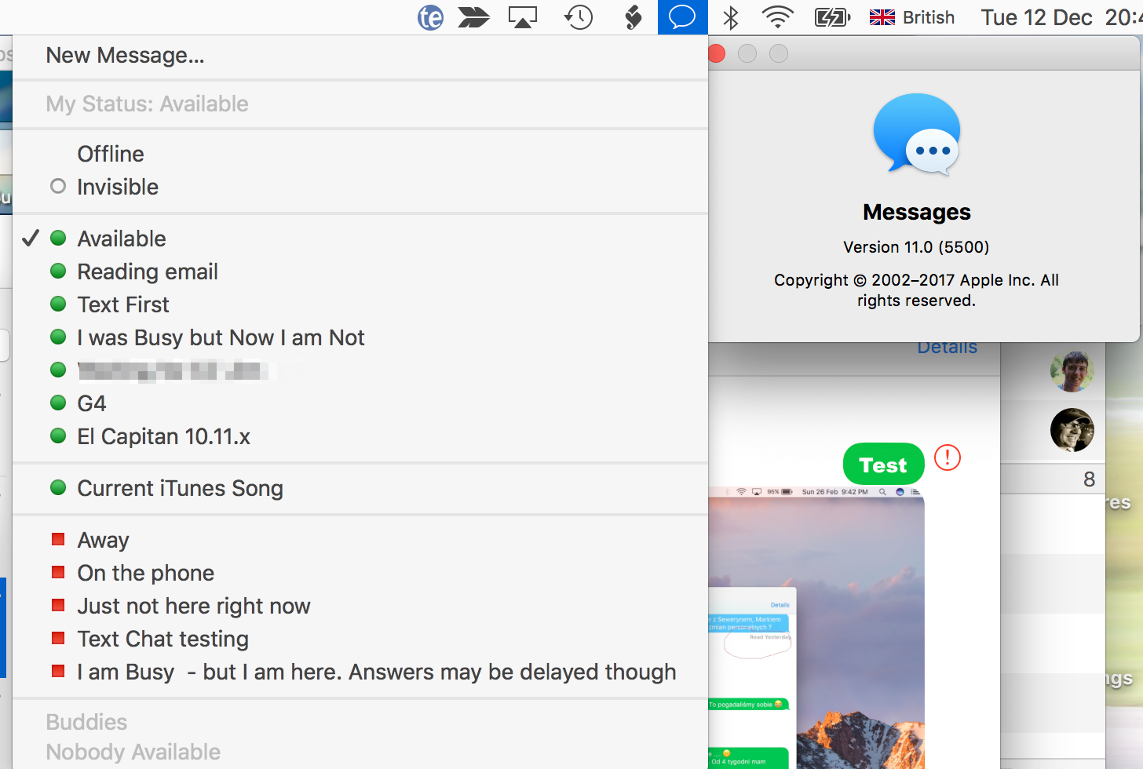Check the charging battery status icon
The width and height of the screenshot is (1143, 769).
tap(831, 16)
